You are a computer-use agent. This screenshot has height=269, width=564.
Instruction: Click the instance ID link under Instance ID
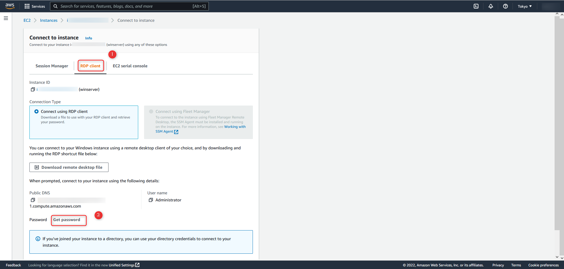click(57, 89)
